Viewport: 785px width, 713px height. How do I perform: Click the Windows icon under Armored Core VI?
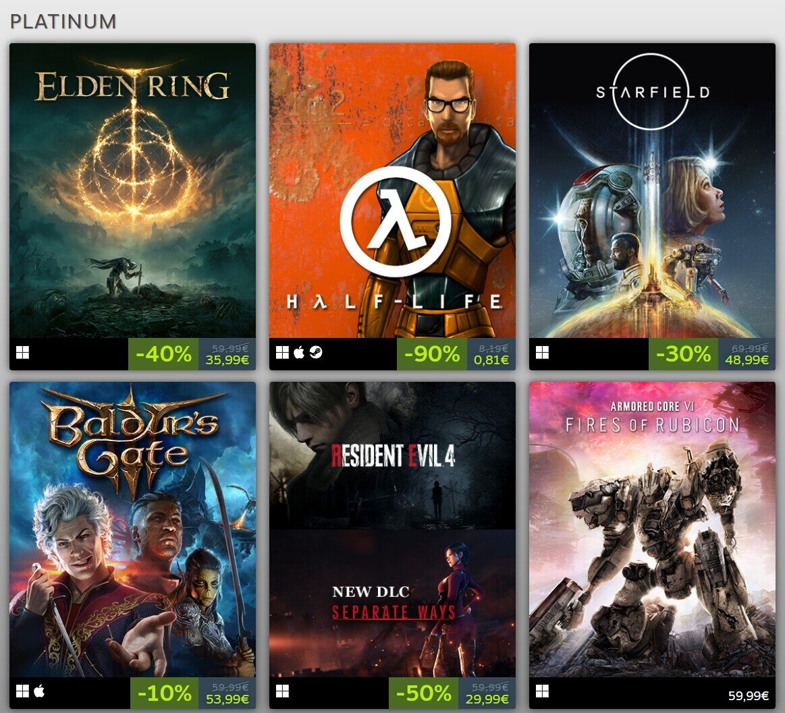tap(542, 691)
